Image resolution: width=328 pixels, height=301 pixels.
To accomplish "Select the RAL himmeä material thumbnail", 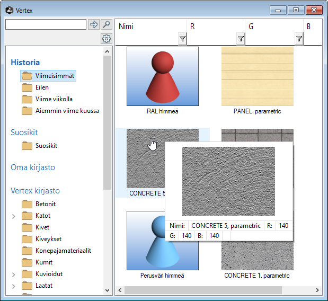I will point(162,76).
